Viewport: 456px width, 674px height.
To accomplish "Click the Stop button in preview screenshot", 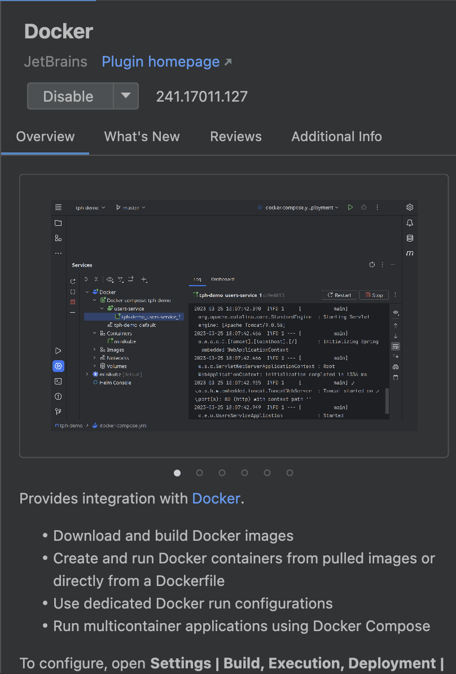I will (374, 295).
